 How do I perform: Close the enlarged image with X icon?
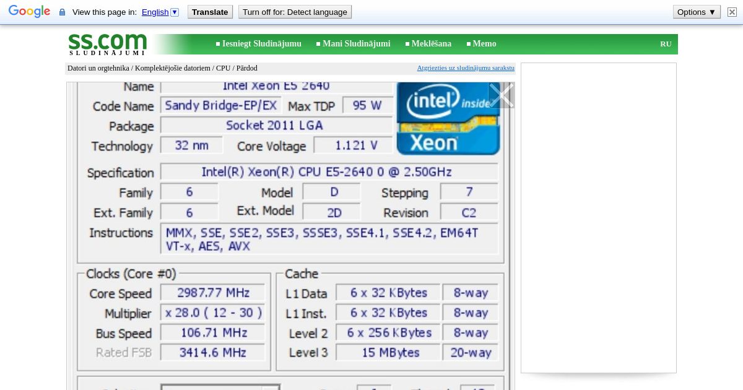[501, 95]
